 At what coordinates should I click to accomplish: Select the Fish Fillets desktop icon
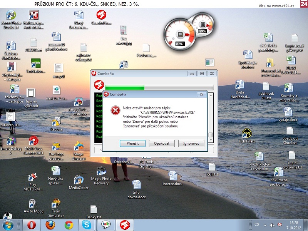tap(247, 136)
